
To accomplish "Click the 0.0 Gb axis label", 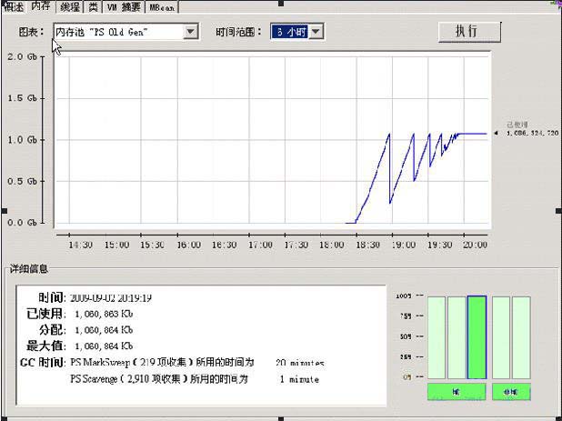I will [22, 223].
